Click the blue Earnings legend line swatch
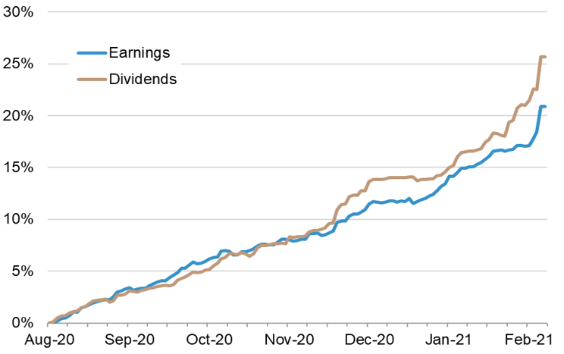 pyautogui.click(x=92, y=53)
